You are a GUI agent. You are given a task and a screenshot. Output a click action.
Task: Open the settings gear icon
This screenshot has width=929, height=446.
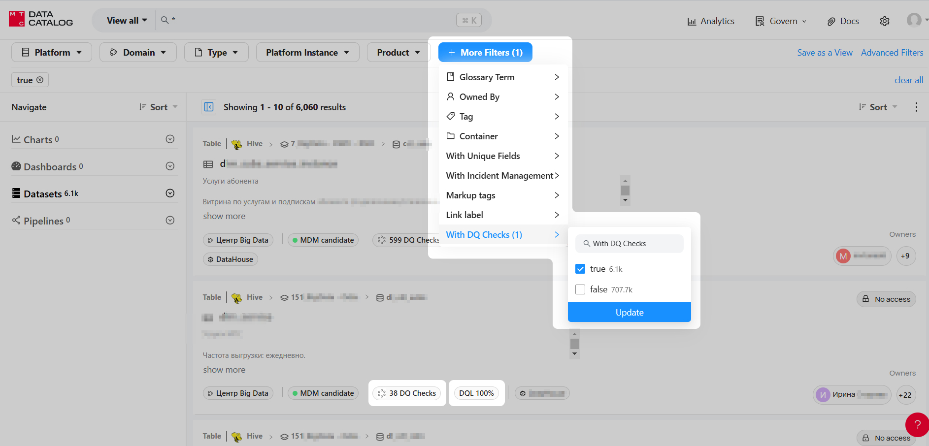click(884, 21)
